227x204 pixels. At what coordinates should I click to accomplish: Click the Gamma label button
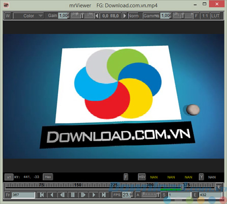[151, 16]
